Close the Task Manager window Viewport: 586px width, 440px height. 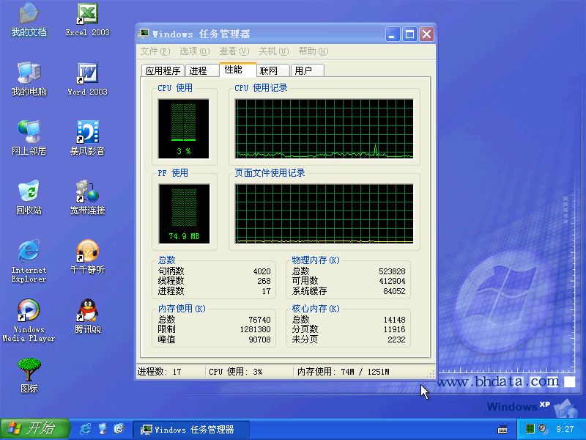426,34
